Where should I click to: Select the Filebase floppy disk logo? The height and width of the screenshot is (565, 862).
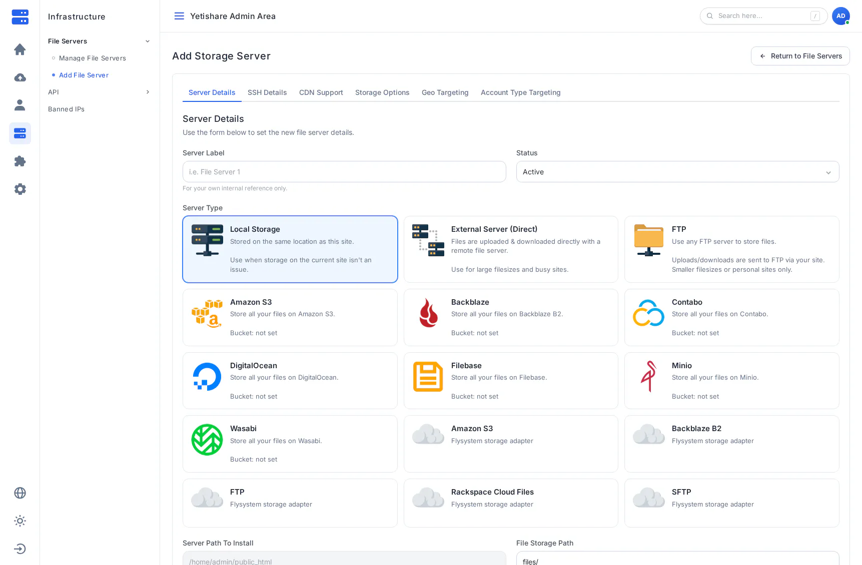428,377
